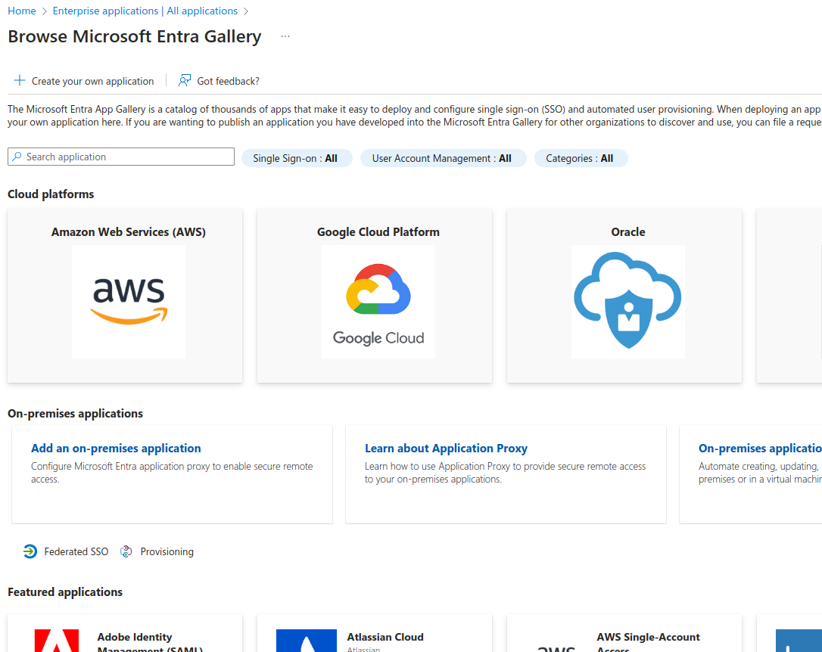822x652 pixels.
Task: Click the Amazon Web Services (AWS) title
Action: [129, 232]
